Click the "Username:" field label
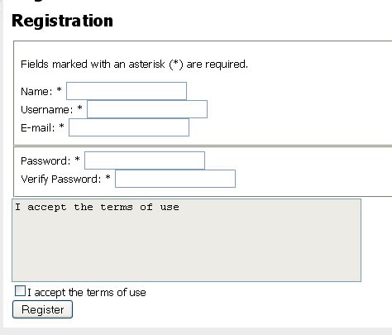This screenshot has height=335, width=392. click(x=47, y=110)
